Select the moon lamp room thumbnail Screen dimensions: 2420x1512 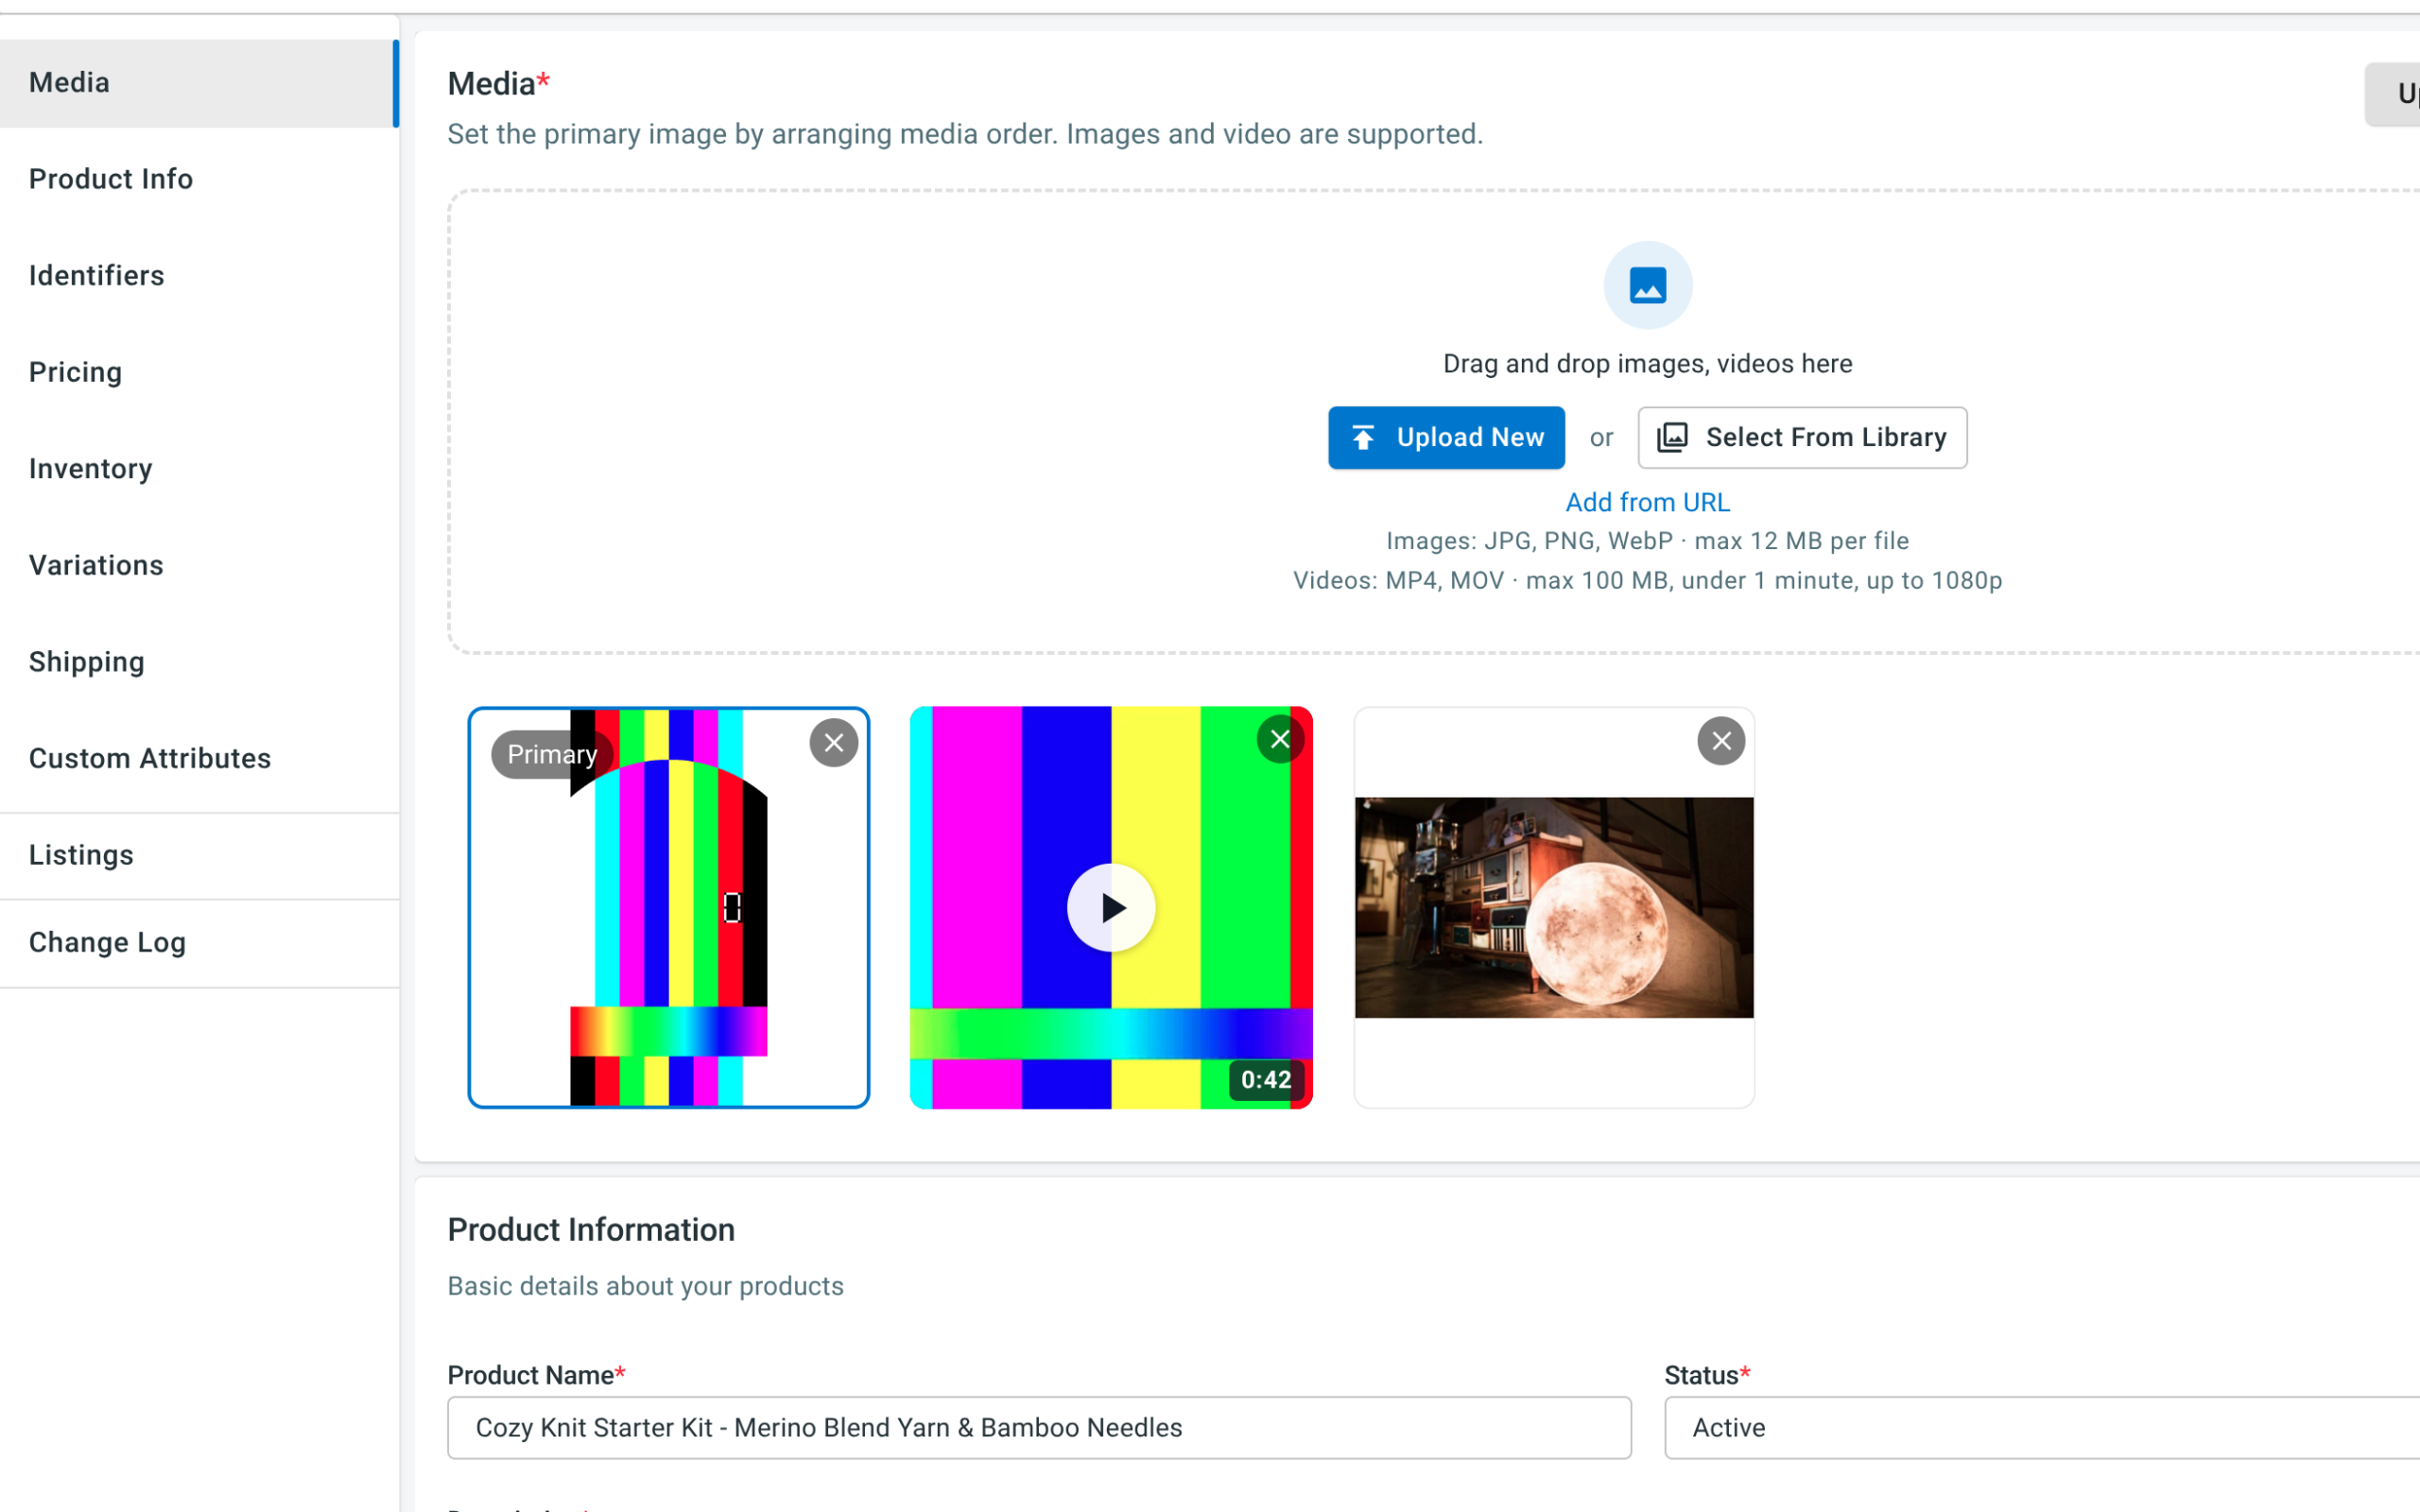tap(1554, 908)
